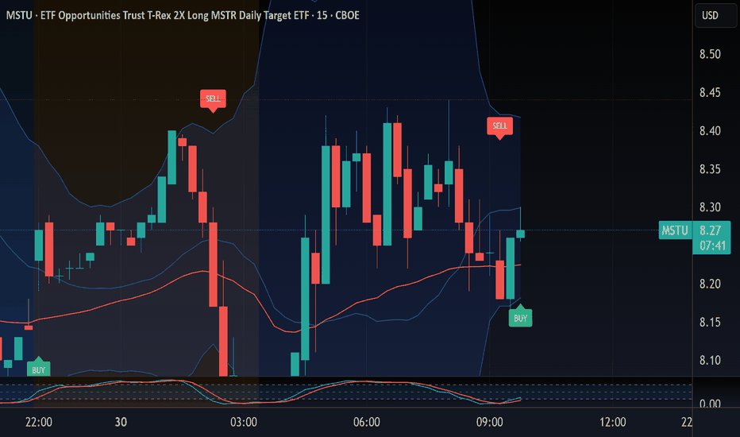This screenshot has height=437, width=740.
Task: Click the 8.30 price axis label
Action: coord(710,207)
